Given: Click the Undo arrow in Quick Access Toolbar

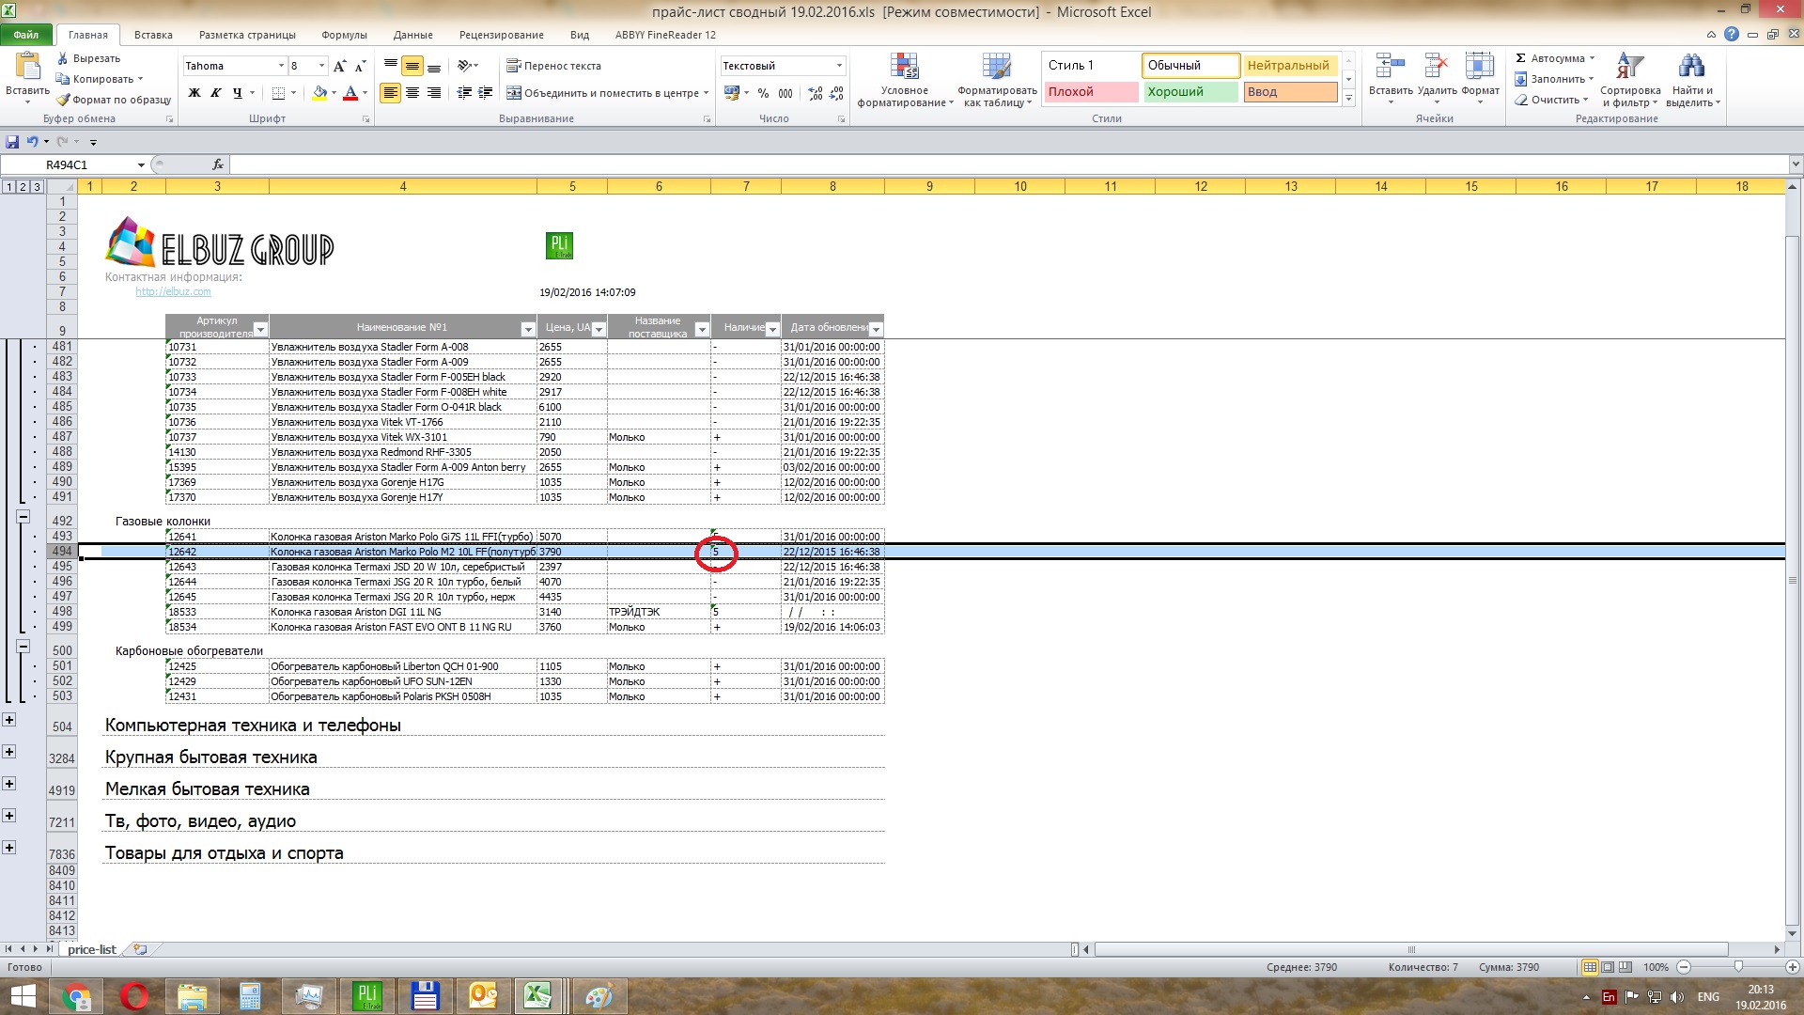Looking at the screenshot, I should click(33, 142).
